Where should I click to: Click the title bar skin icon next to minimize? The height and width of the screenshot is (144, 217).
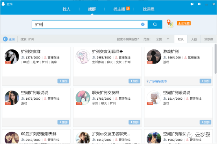point(199,4)
